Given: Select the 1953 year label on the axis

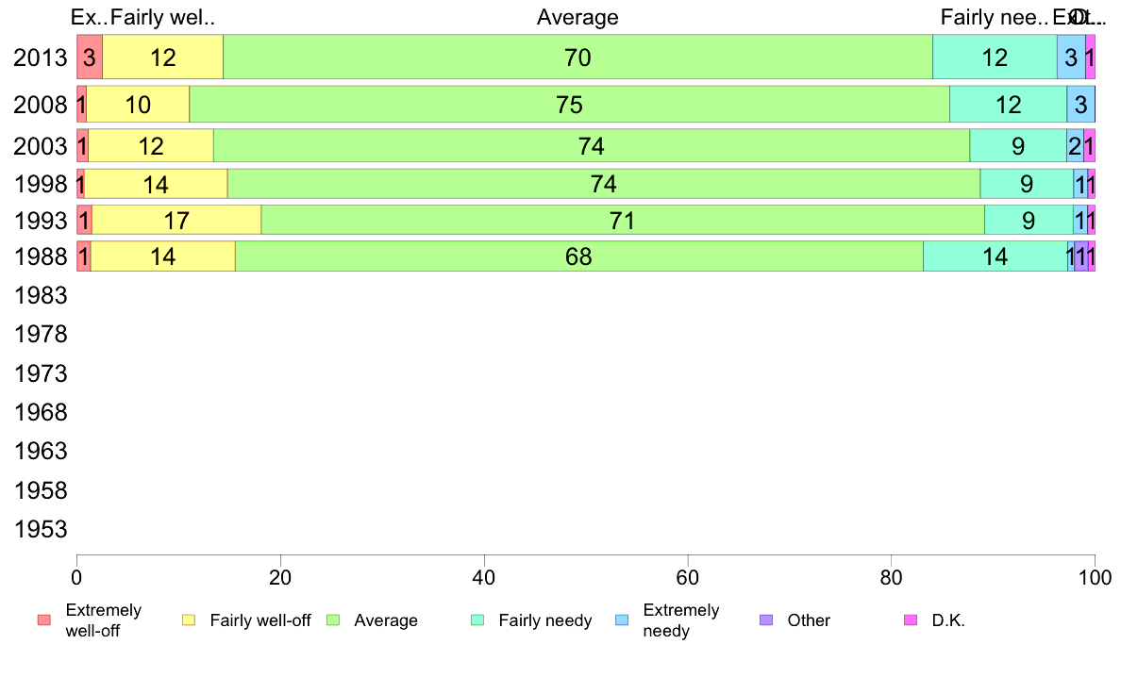Looking at the screenshot, I should coord(41,529).
